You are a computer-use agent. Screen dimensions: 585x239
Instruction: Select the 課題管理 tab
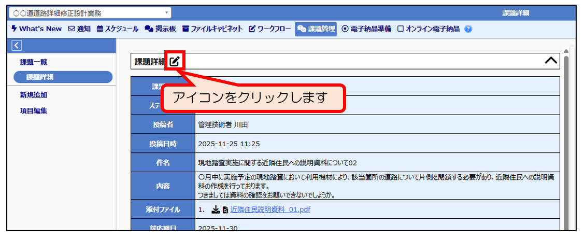(x=316, y=29)
